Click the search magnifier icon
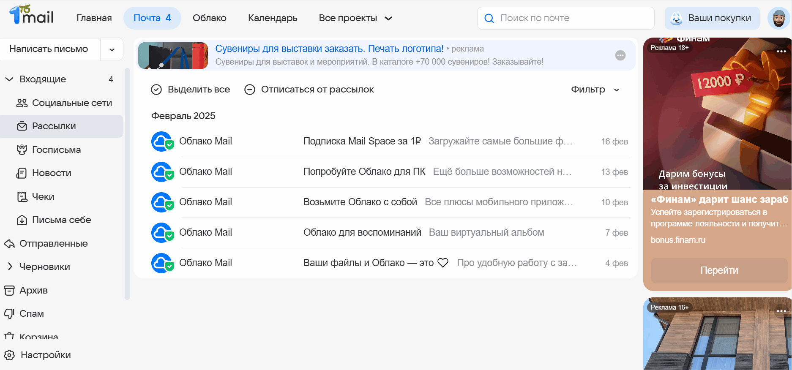Screen dimensions: 792x370 click(x=489, y=19)
